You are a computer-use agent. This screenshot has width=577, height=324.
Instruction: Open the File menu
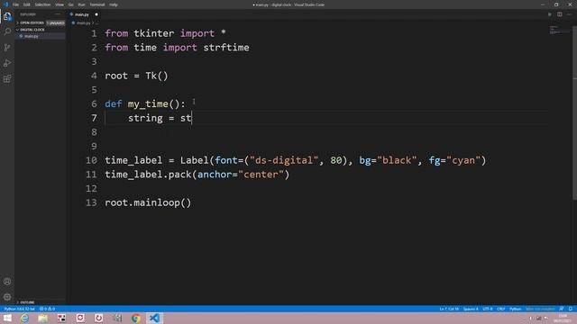tap(16, 4)
